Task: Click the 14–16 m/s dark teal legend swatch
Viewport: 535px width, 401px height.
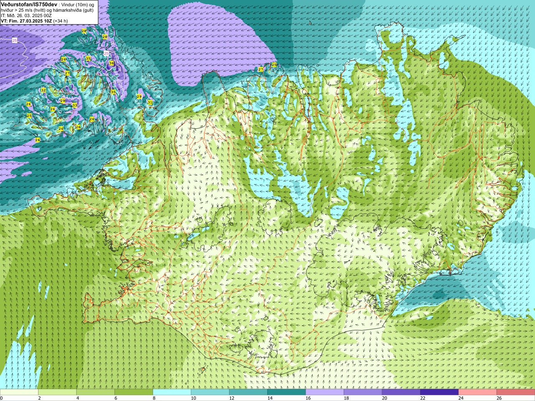Action: coord(286,392)
